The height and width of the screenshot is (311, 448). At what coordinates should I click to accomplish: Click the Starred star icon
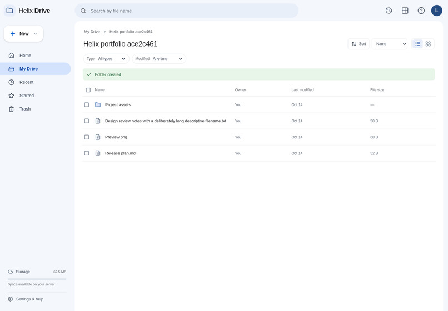click(x=11, y=96)
